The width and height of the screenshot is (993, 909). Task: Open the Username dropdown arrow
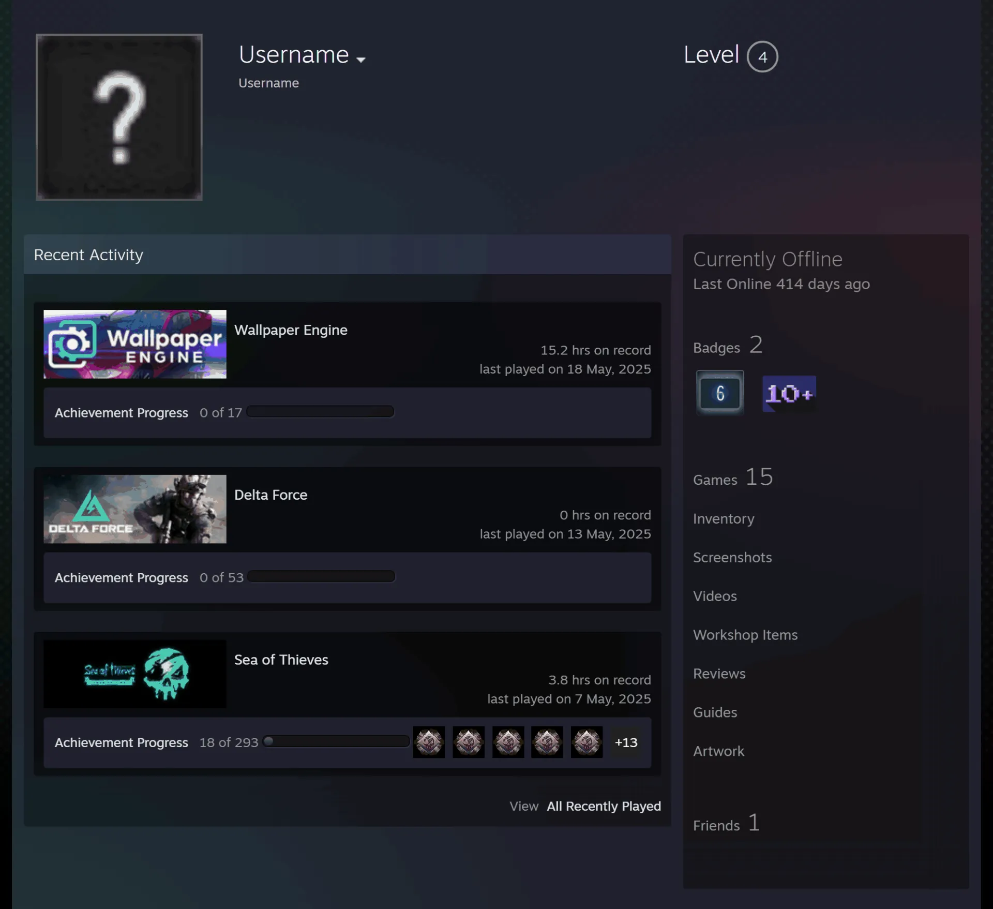pos(361,59)
